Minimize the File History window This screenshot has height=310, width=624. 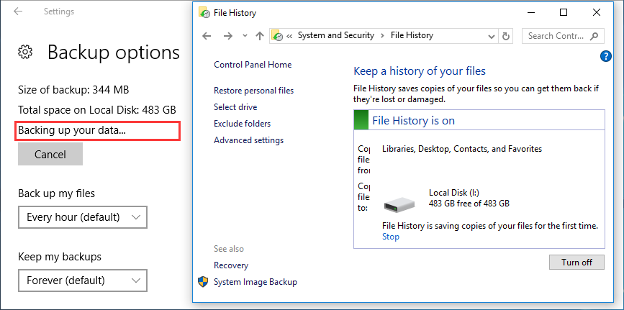[x=531, y=13]
